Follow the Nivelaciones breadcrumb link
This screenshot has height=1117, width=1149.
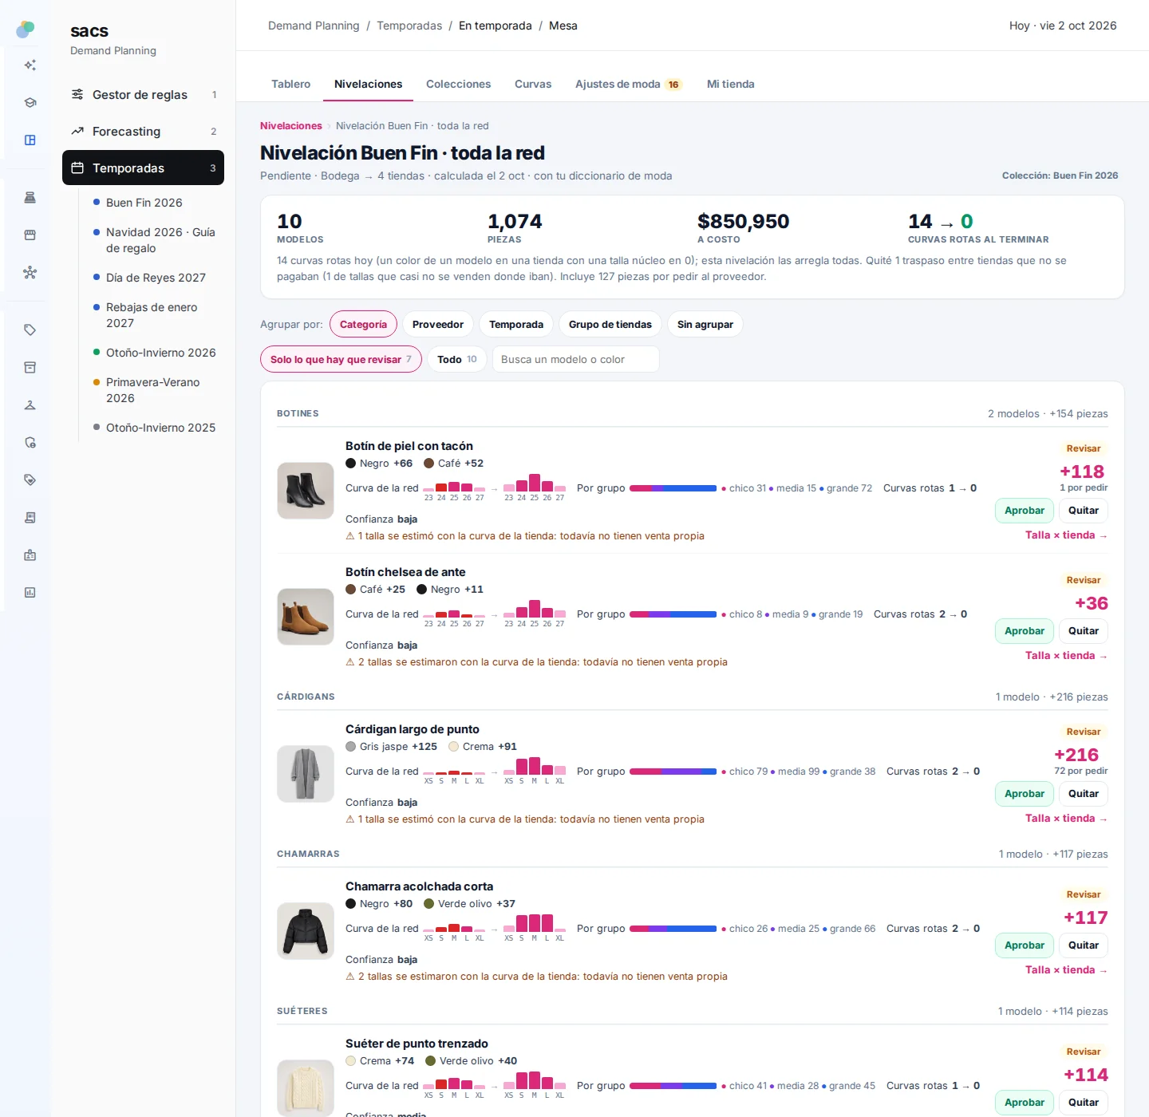[291, 126]
